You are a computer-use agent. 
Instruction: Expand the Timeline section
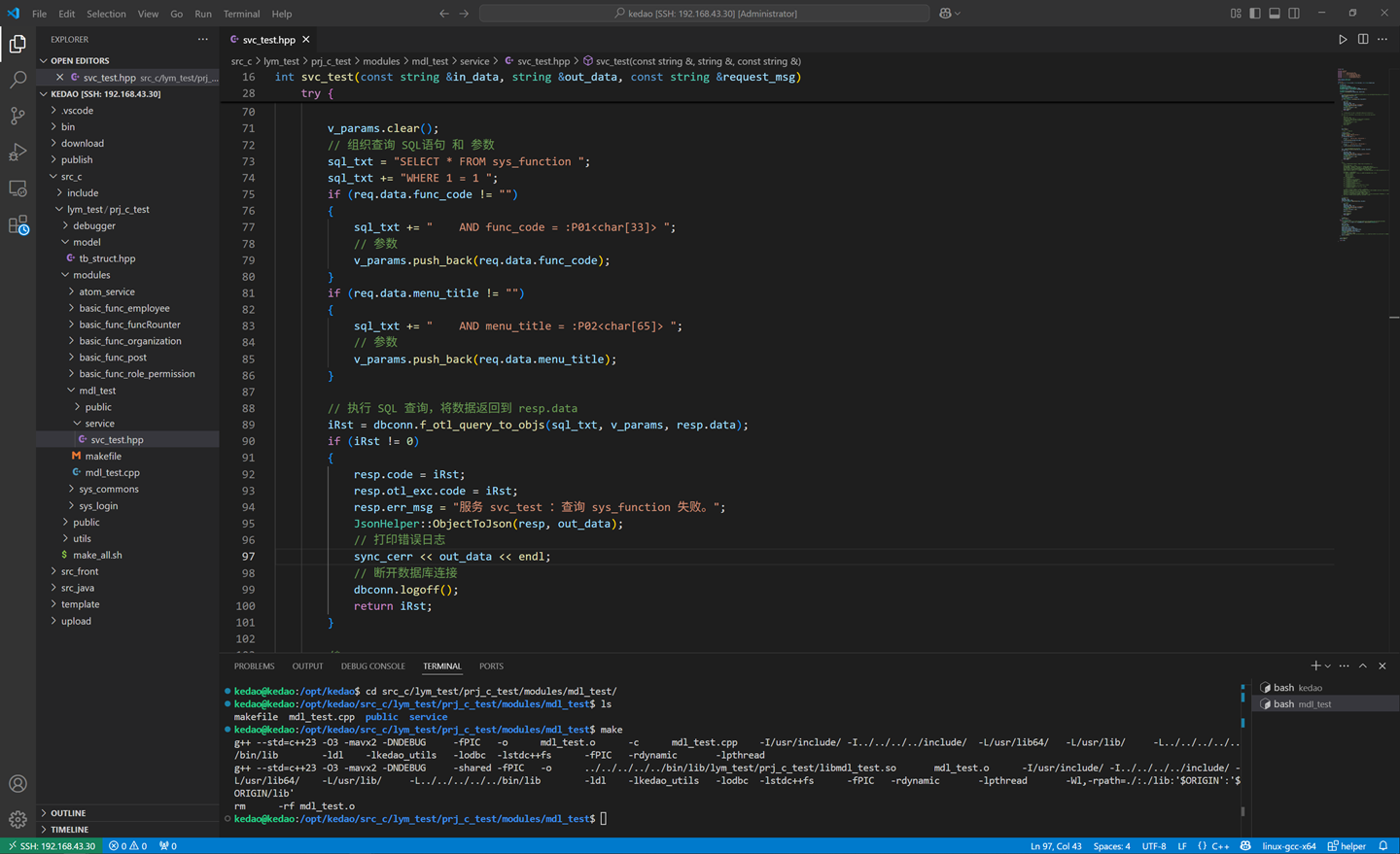point(127,830)
